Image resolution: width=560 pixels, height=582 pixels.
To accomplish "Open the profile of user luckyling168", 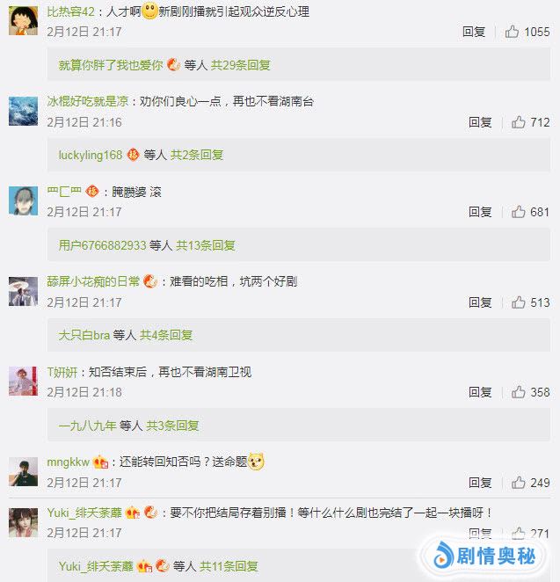I will point(91,155).
